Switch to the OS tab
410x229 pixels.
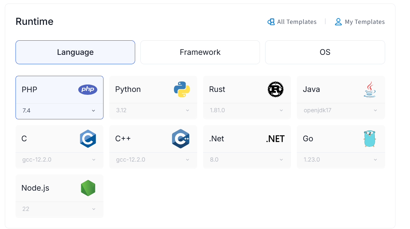tap(325, 52)
